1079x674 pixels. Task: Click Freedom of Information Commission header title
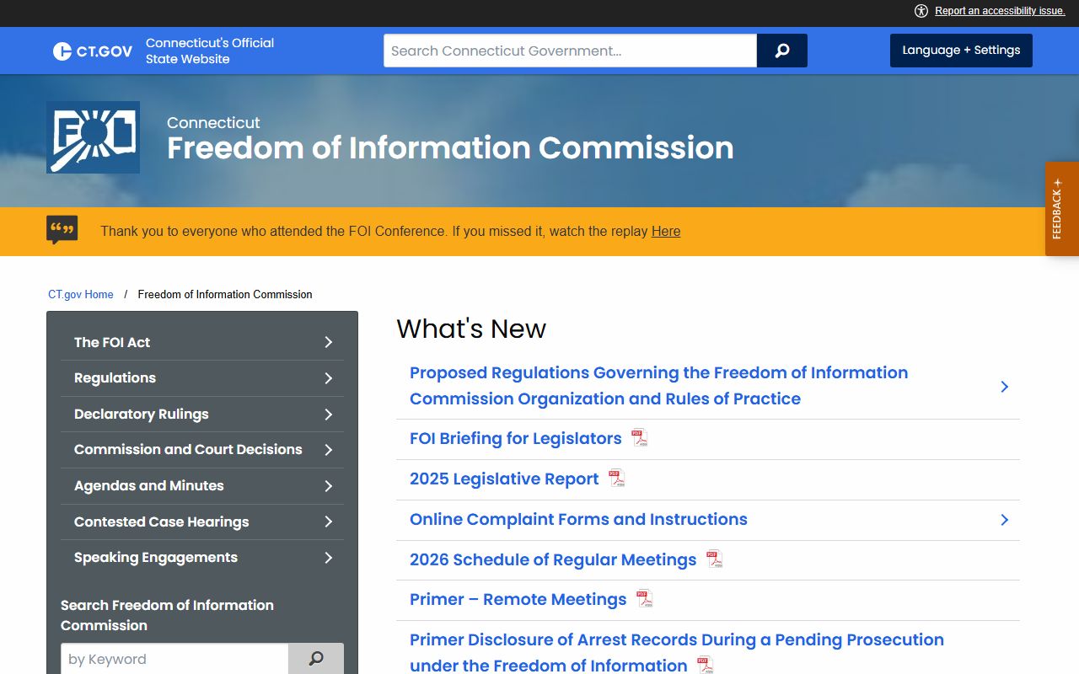coord(450,148)
